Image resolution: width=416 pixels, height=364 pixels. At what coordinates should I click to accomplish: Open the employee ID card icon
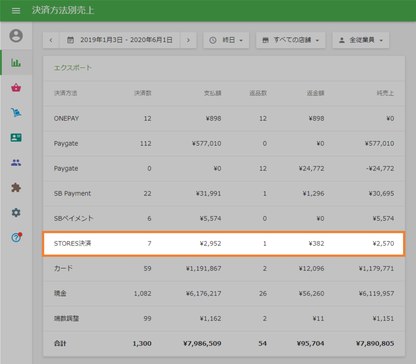tap(16, 138)
